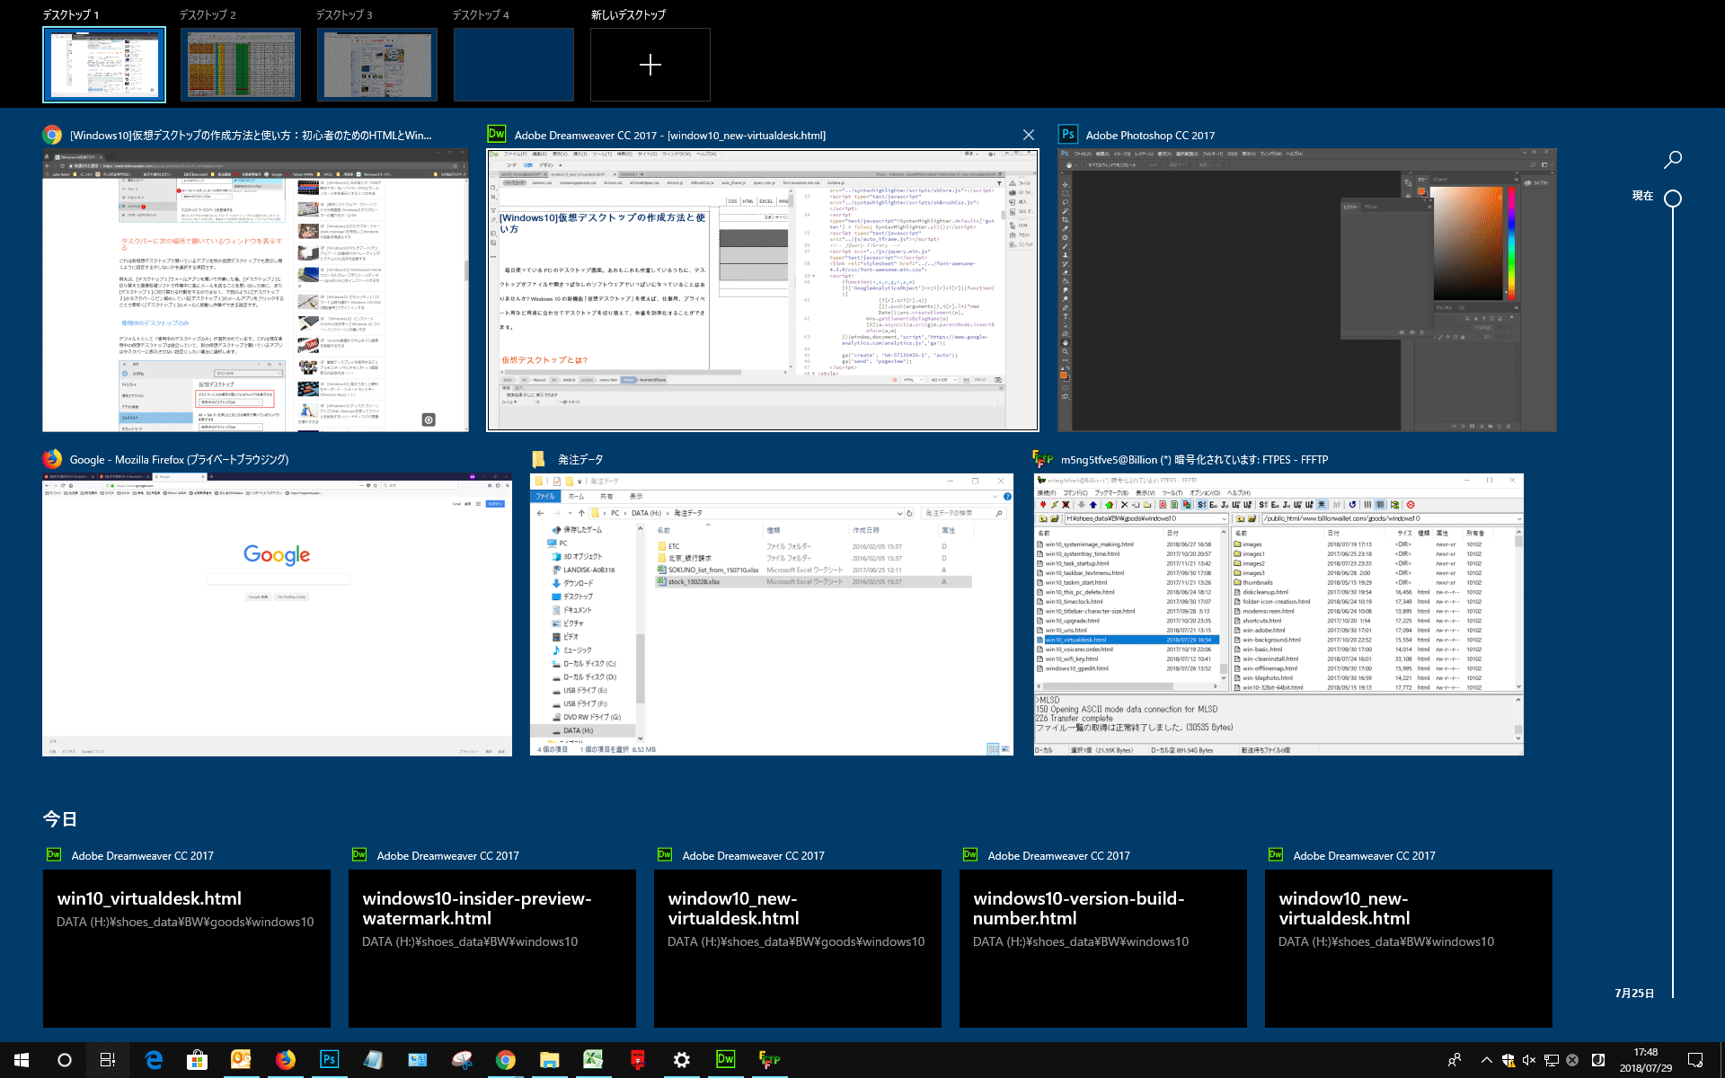This screenshot has width=1725, height=1078.
Task: Open the Chrome window thumbnail about 仮想デスクトップ
Action: click(x=255, y=290)
